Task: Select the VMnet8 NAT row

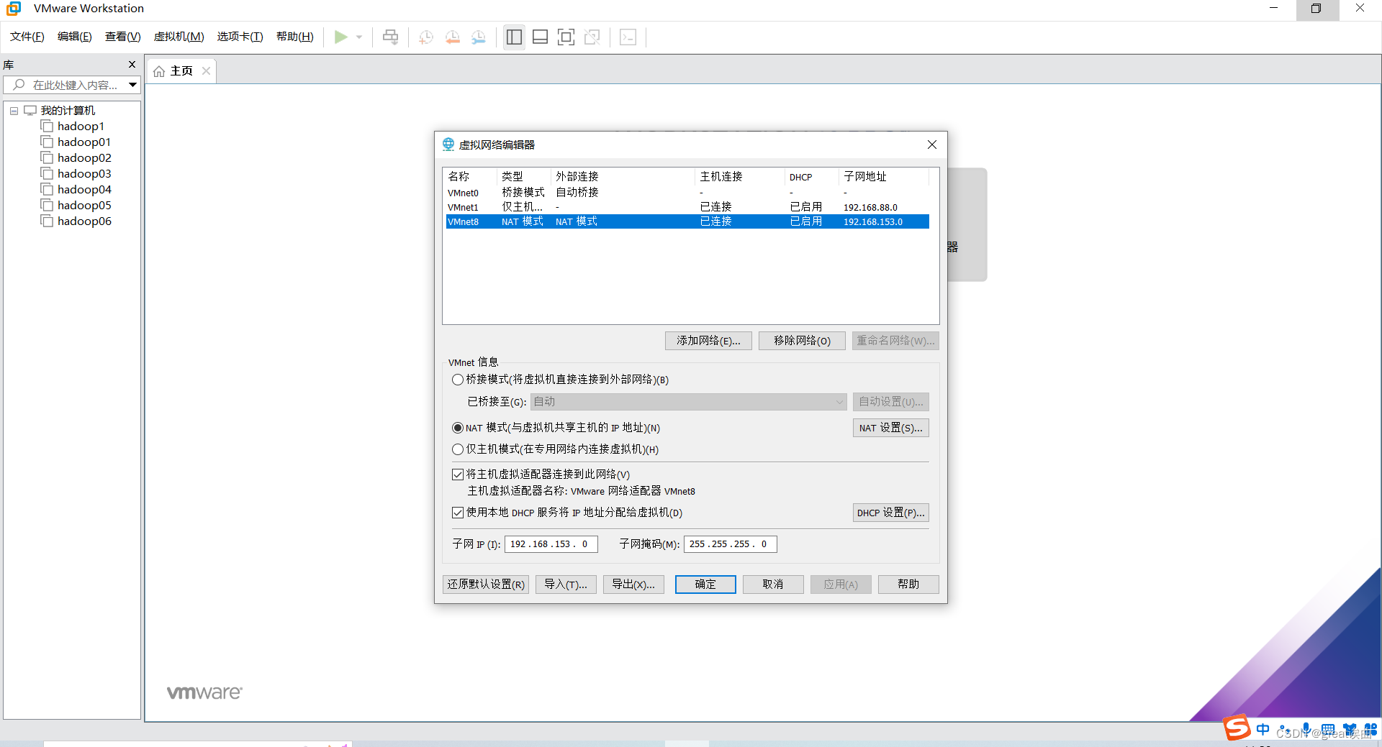Action: pos(687,221)
